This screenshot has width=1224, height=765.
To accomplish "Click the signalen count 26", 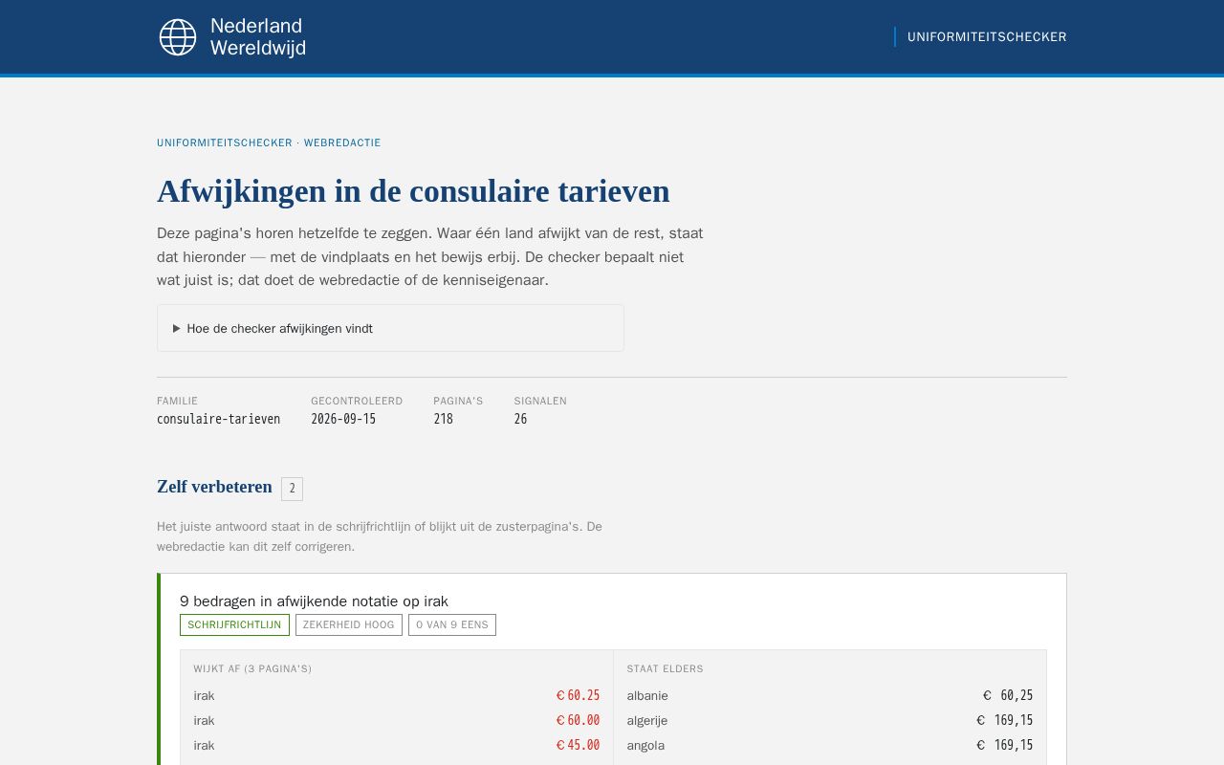I will pyautogui.click(x=520, y=419).
